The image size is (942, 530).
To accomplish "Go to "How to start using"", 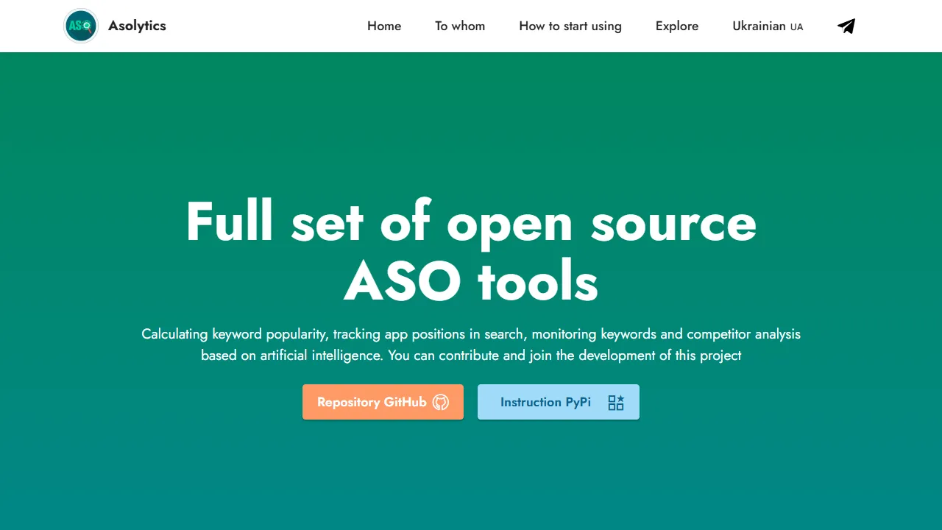I will 570,26.
